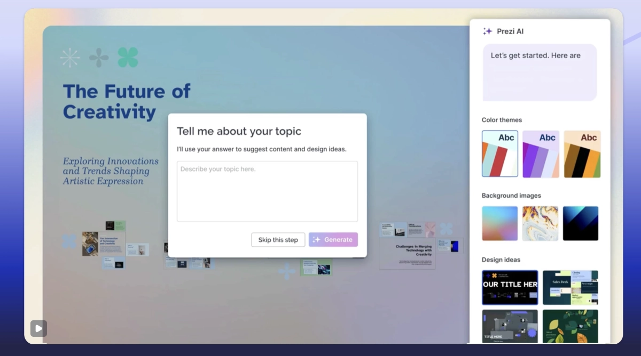Select the orange and black color theme
Viewport: 641px width, 356px height.
pyautogui.click(x=582, y=154)
